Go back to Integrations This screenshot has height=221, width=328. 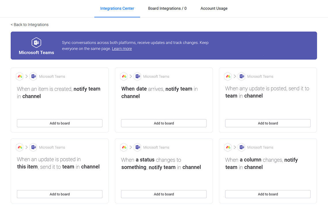[30, 24]
